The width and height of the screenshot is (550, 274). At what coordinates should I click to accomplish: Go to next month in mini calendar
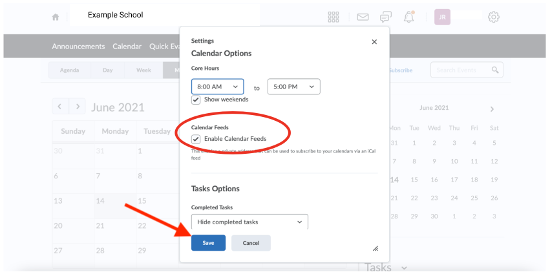pyautogui.click(x=492, y=109)
